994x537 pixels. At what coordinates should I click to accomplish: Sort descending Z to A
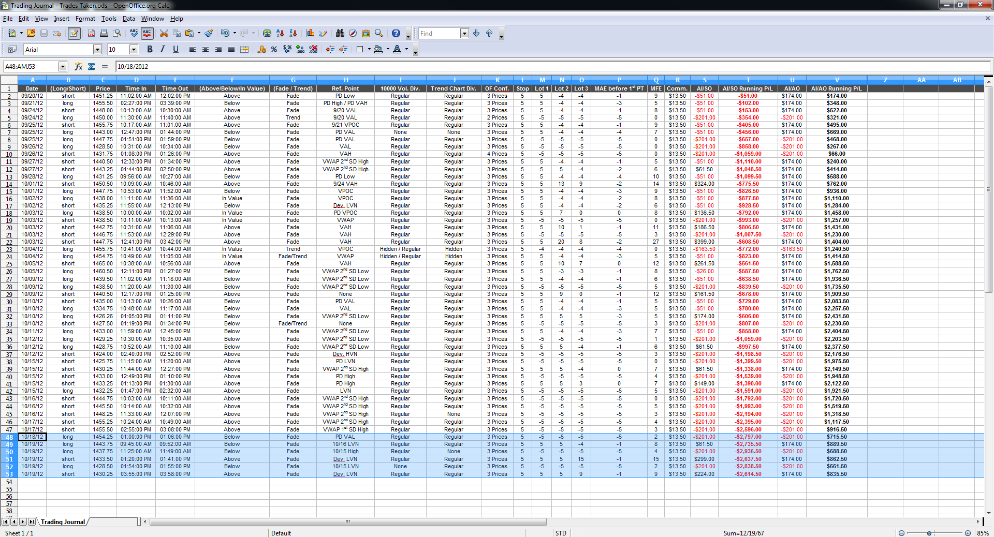point(293,33)
